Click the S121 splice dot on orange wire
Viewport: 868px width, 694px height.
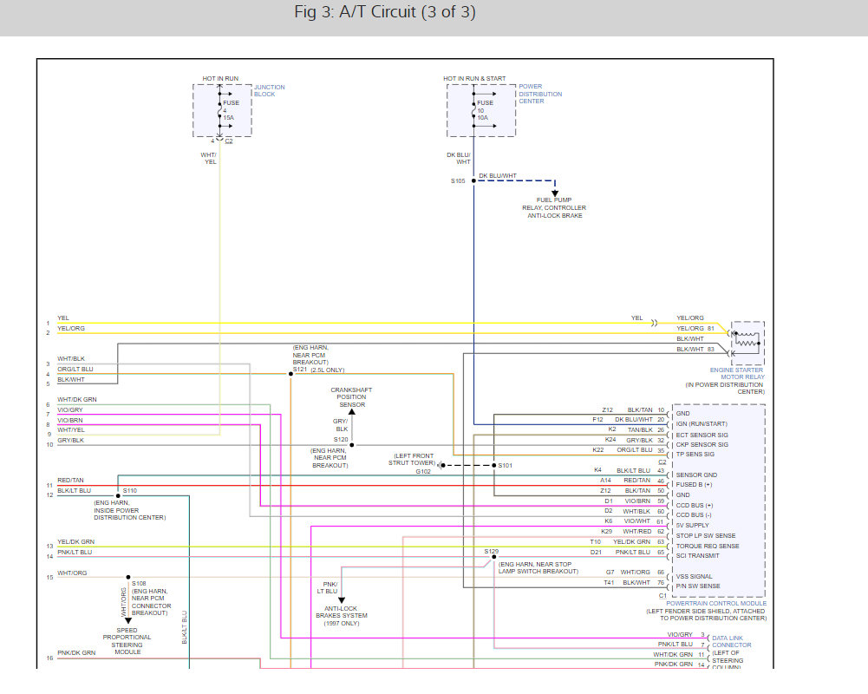click(289, 374)
